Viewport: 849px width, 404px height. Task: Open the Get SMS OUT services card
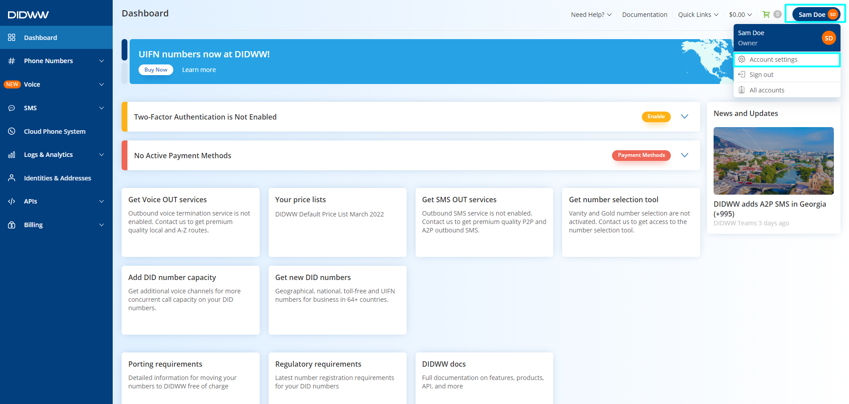coord(484,222)
